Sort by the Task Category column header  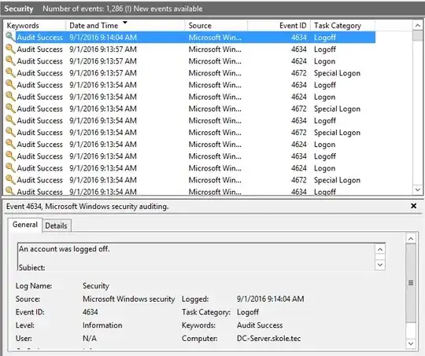coord(343,25)
